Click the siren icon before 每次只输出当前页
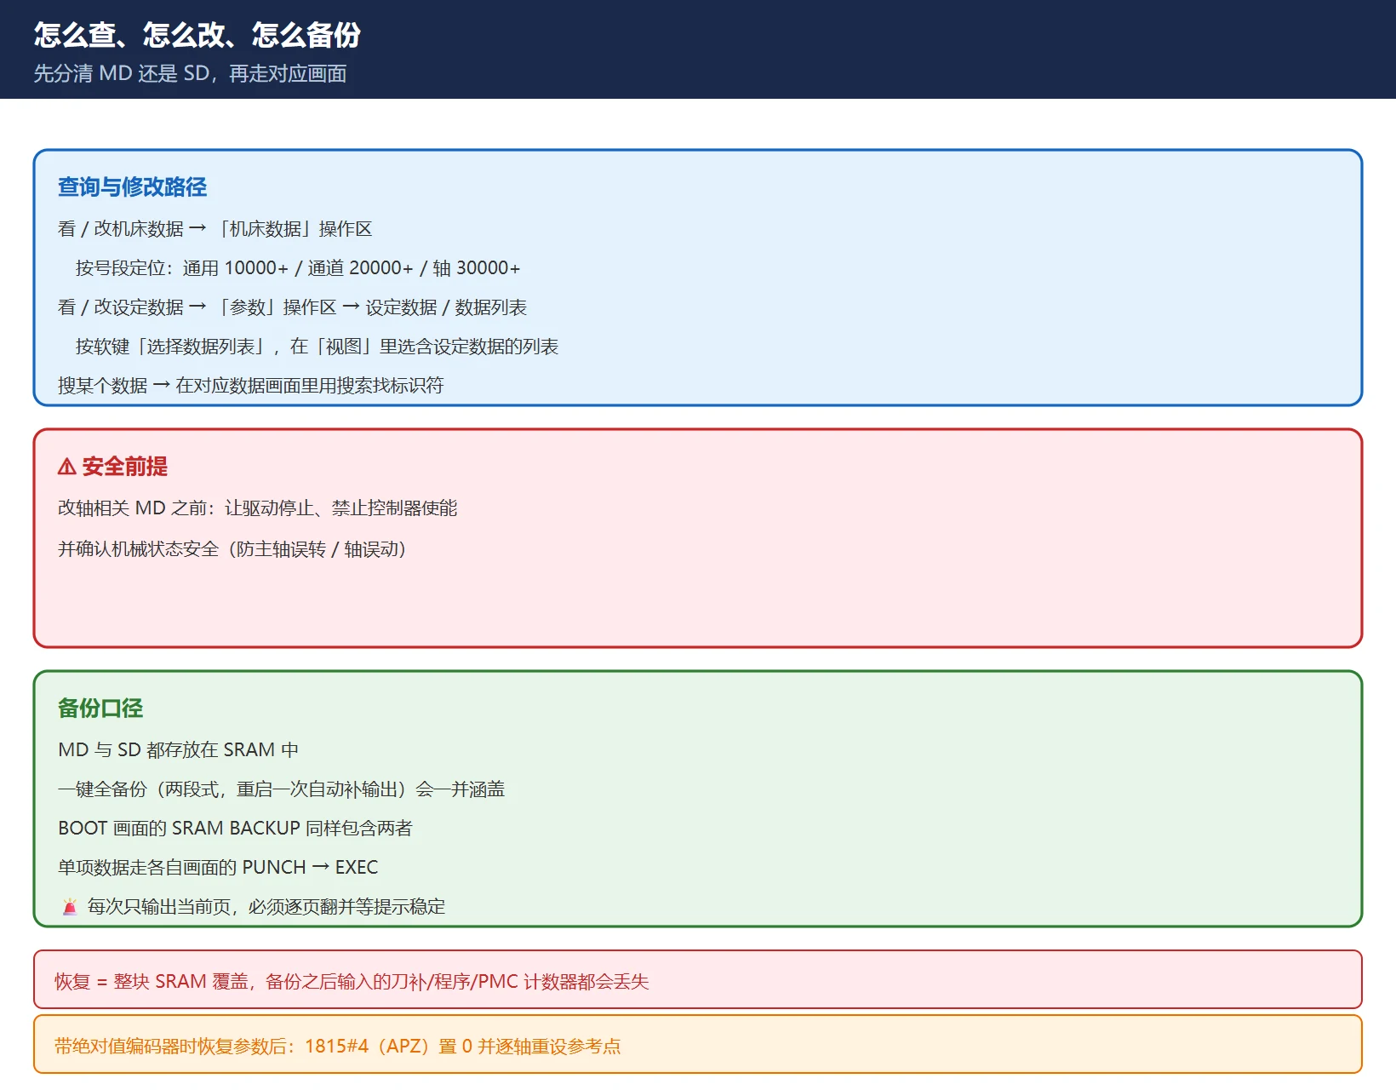The height and width of the screenshot is (1090, 1396). click(70, 907)
